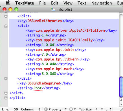Click com.apple.kpi.libkern key text
This screenshot has height=111, width=123.
[57, 59]
